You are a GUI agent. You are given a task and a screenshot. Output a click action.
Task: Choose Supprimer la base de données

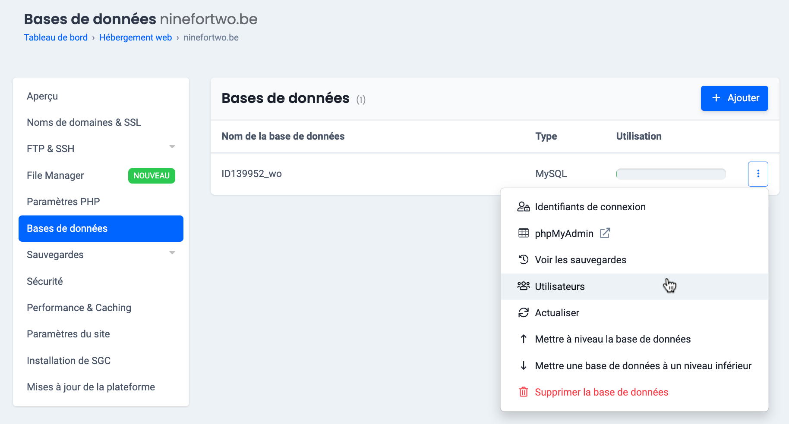[601, 392]
